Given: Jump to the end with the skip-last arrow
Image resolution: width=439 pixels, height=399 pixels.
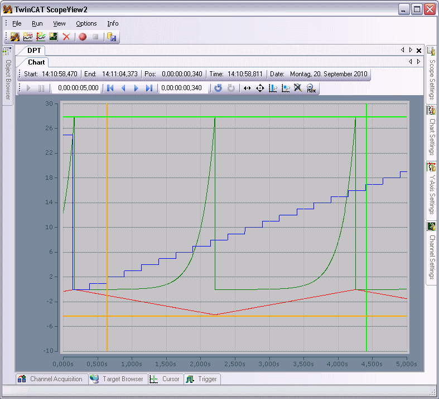Looking at the screenshot, I should point(149,88).
